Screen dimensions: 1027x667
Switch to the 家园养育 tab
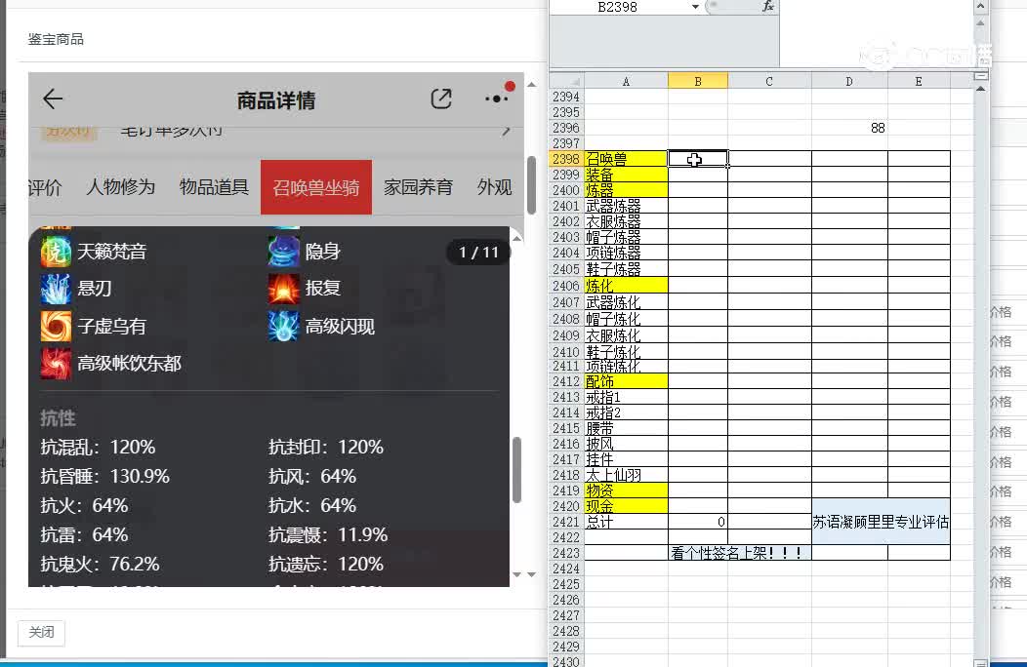coord(419,187)
